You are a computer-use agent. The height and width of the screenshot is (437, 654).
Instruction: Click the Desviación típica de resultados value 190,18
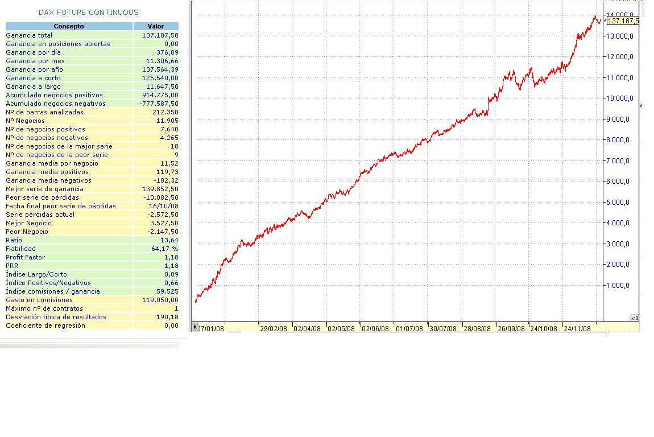pyautogui.click(x=167, y=317)
